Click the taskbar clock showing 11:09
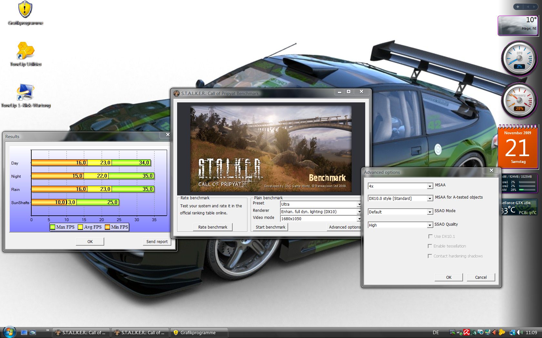 pos(531,333)
